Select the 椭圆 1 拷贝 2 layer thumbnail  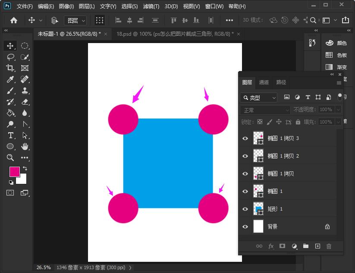[258, 156]
